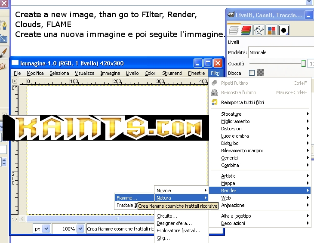Choose Gfig... filter

coord(182,238)
